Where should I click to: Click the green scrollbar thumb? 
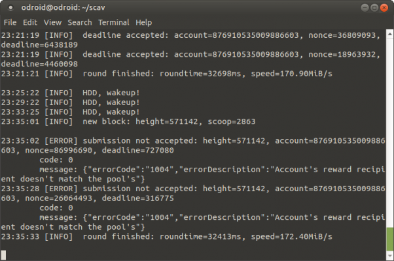pos(390,239)
